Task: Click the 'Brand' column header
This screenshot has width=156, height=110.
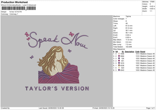Action: (143, 52)
